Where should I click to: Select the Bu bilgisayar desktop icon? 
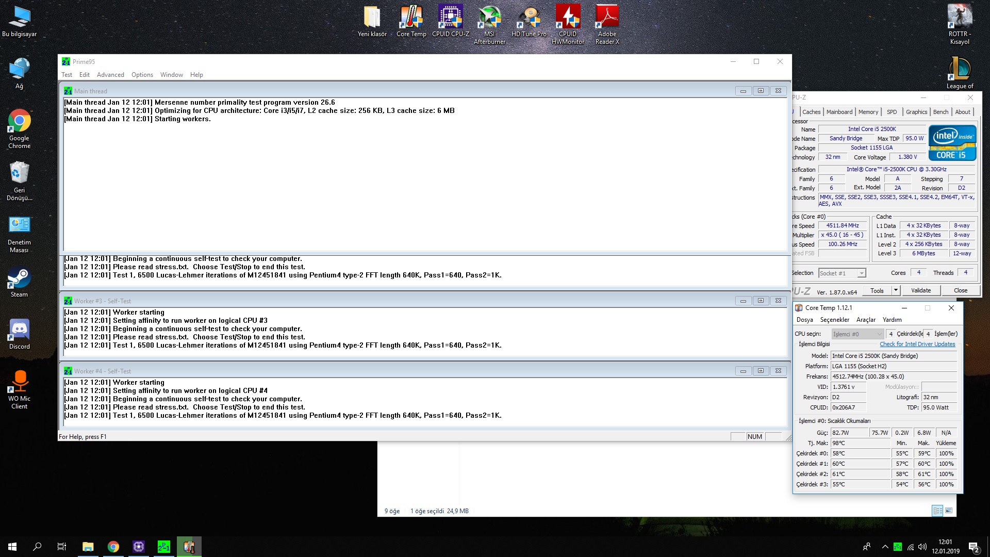tap(19, 21)
